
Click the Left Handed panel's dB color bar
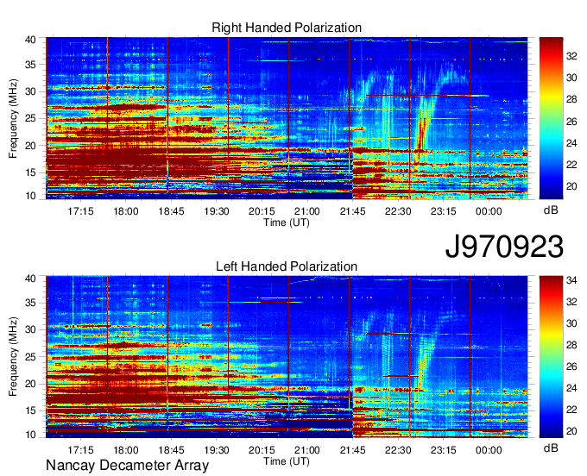tap(551, 357)
